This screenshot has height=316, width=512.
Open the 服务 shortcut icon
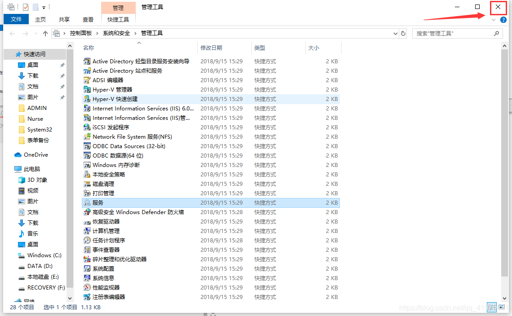(87, 203)
